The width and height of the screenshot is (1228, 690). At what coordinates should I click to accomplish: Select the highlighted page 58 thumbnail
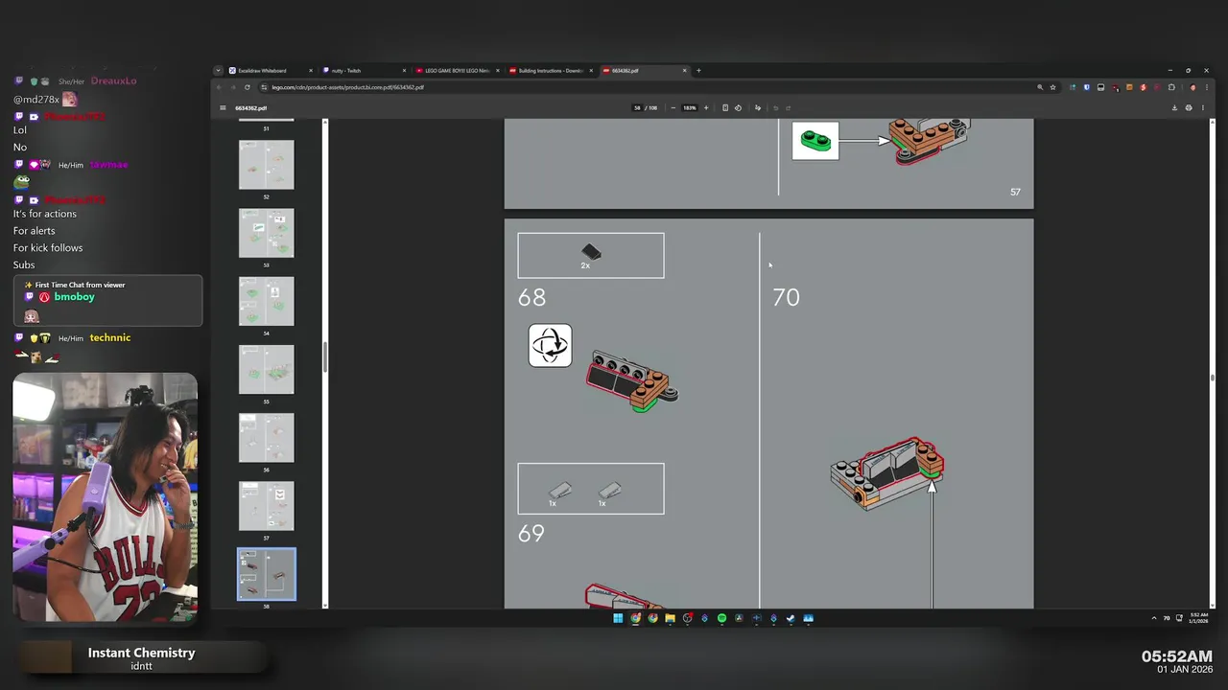click(x=267, y=575)
